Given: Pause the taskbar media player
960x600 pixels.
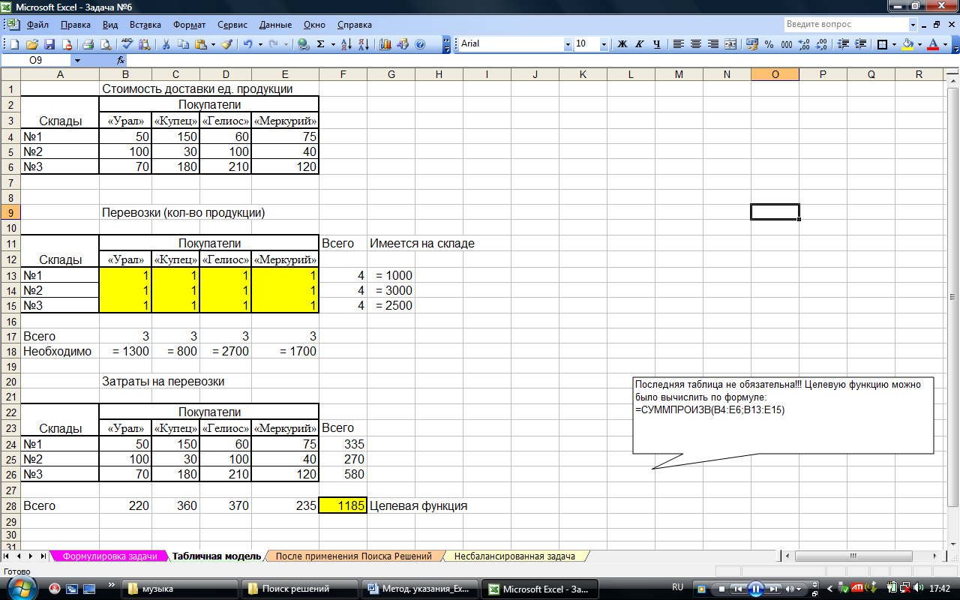Looking at the screenshot, I should tap(757, 589).
